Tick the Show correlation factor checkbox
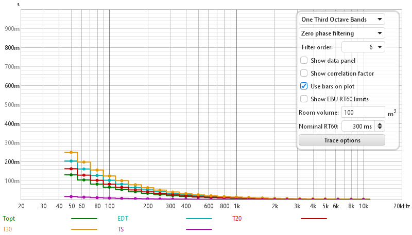 tap(304, 73)
